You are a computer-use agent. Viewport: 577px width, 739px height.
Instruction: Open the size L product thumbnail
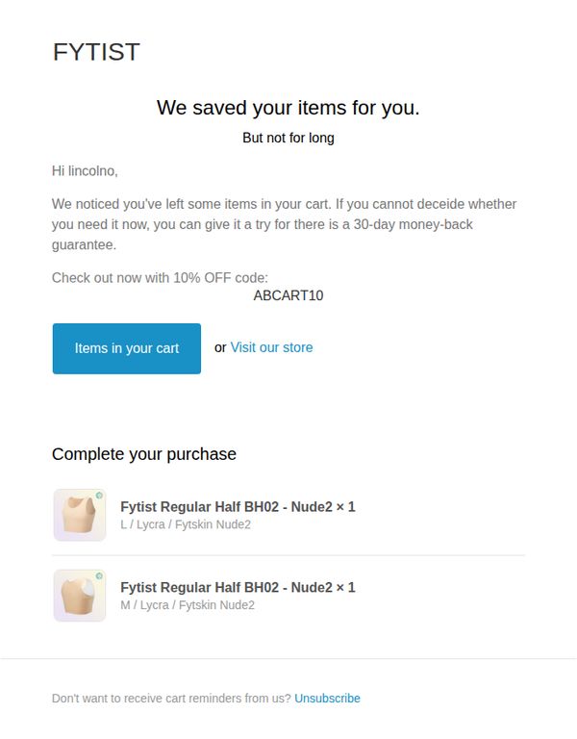point(80,515)
